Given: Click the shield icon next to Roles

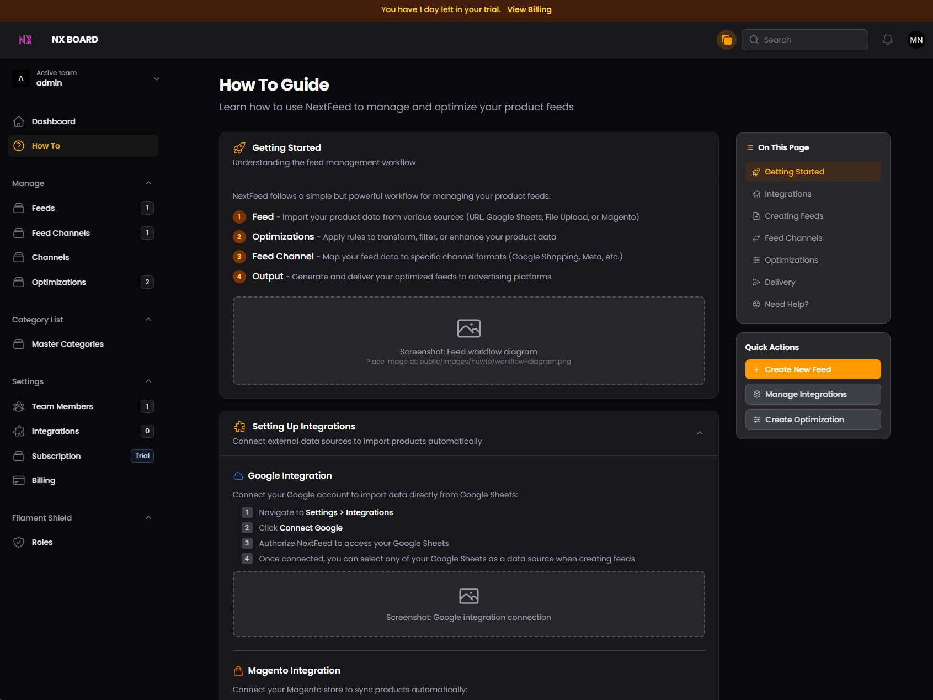Looking at the screenshot, I should point(19,542).
